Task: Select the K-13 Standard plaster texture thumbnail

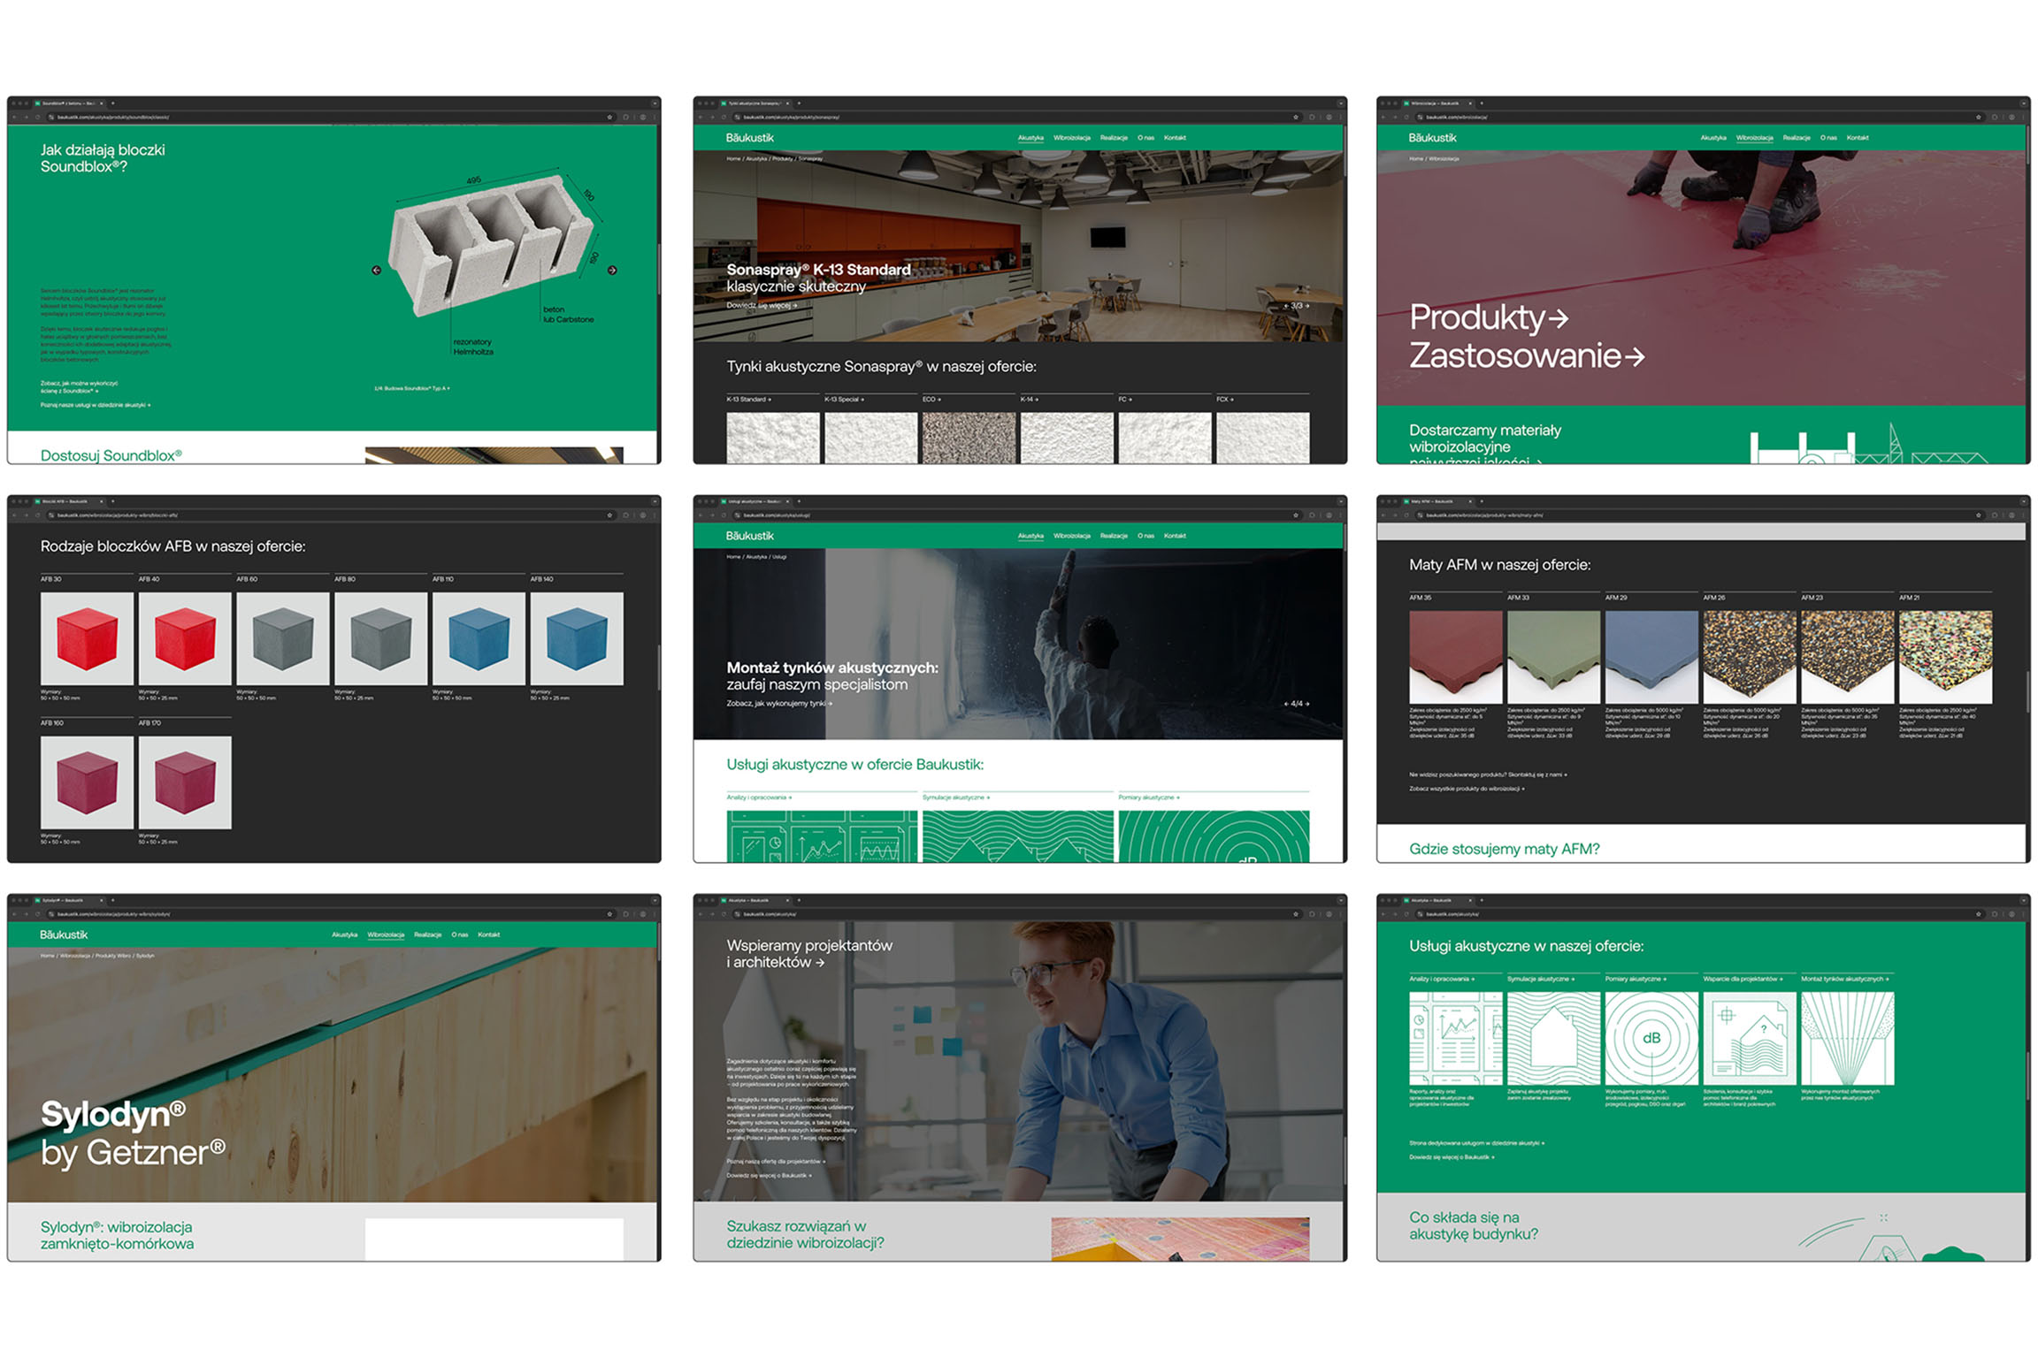Action: [x=773, y=438]
